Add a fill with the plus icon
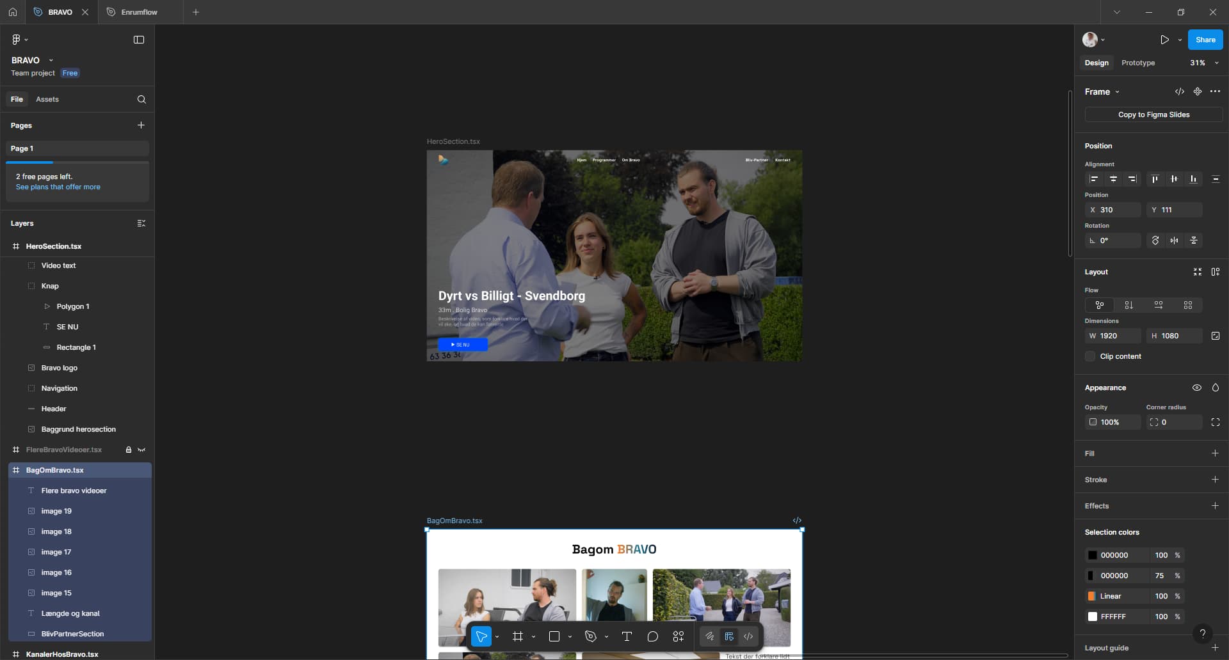The image size is (1229, 660). [1215, 453]
